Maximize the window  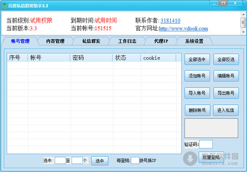click(223, 3)
